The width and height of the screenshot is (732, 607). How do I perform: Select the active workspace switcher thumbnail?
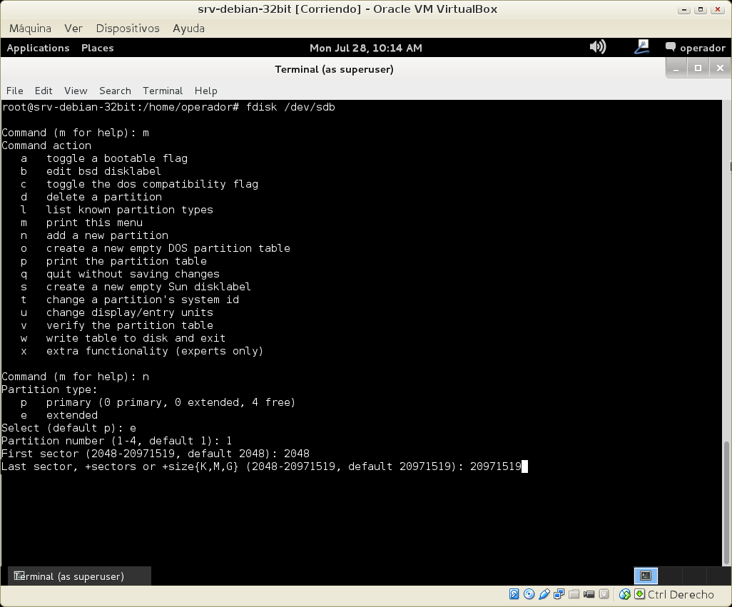click(x=646, y=576)
